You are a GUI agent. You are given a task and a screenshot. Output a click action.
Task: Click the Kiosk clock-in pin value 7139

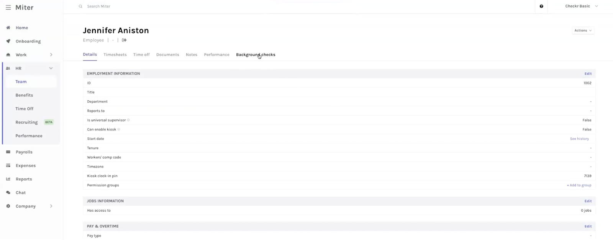click(x=587, y=176)
